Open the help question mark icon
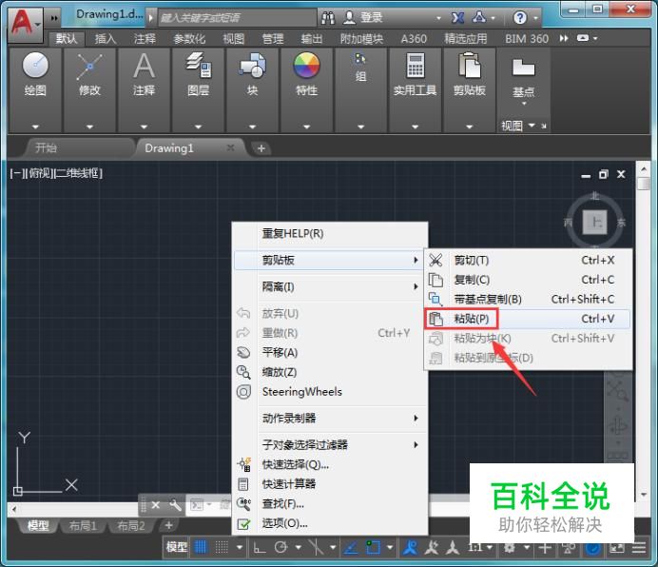 519,18
